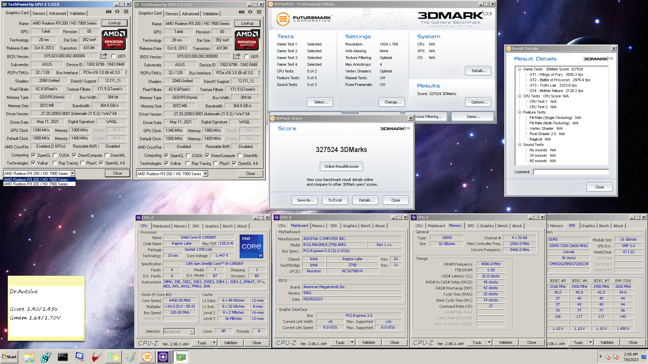Viewport: 648px width, 364px height.
Task: Click the Action Center flag tray icon
Action: pos(616,357)
